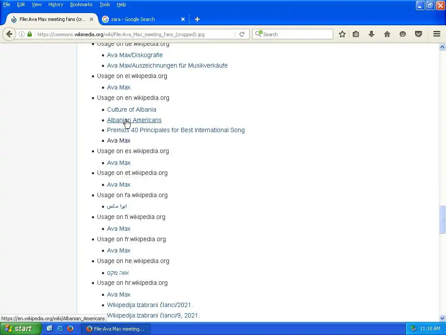The width and height of the screenshot is (446, 335).
Task: Open the Tools menu
Action: click(x=105, y=4)
